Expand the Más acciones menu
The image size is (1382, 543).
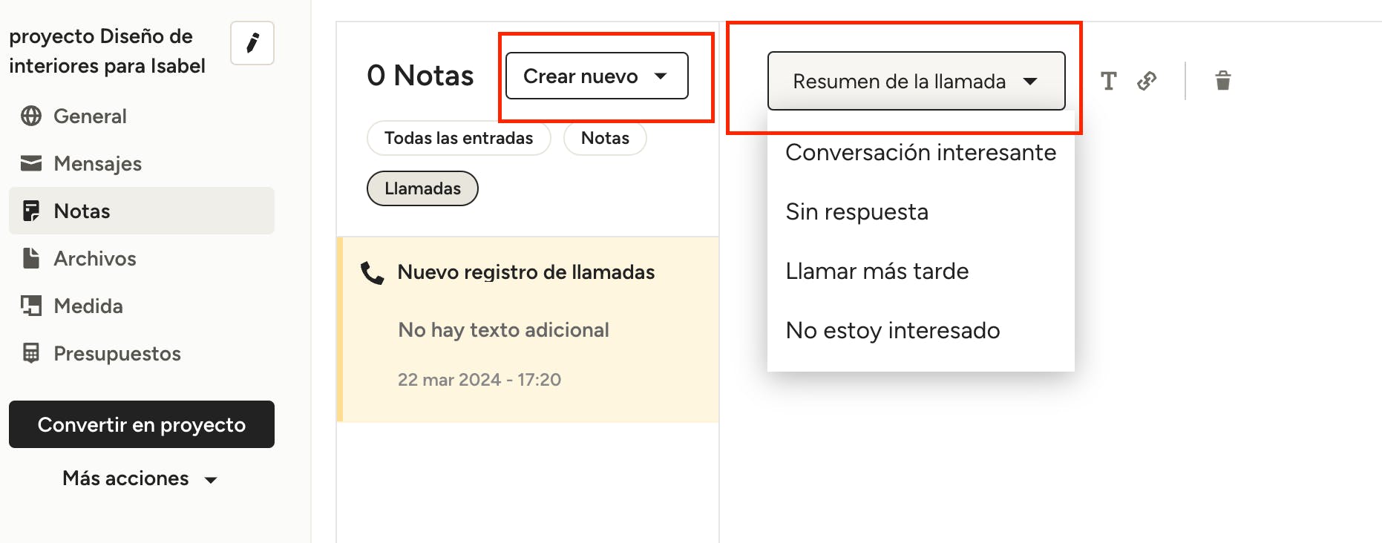click(x=140, y=478)
